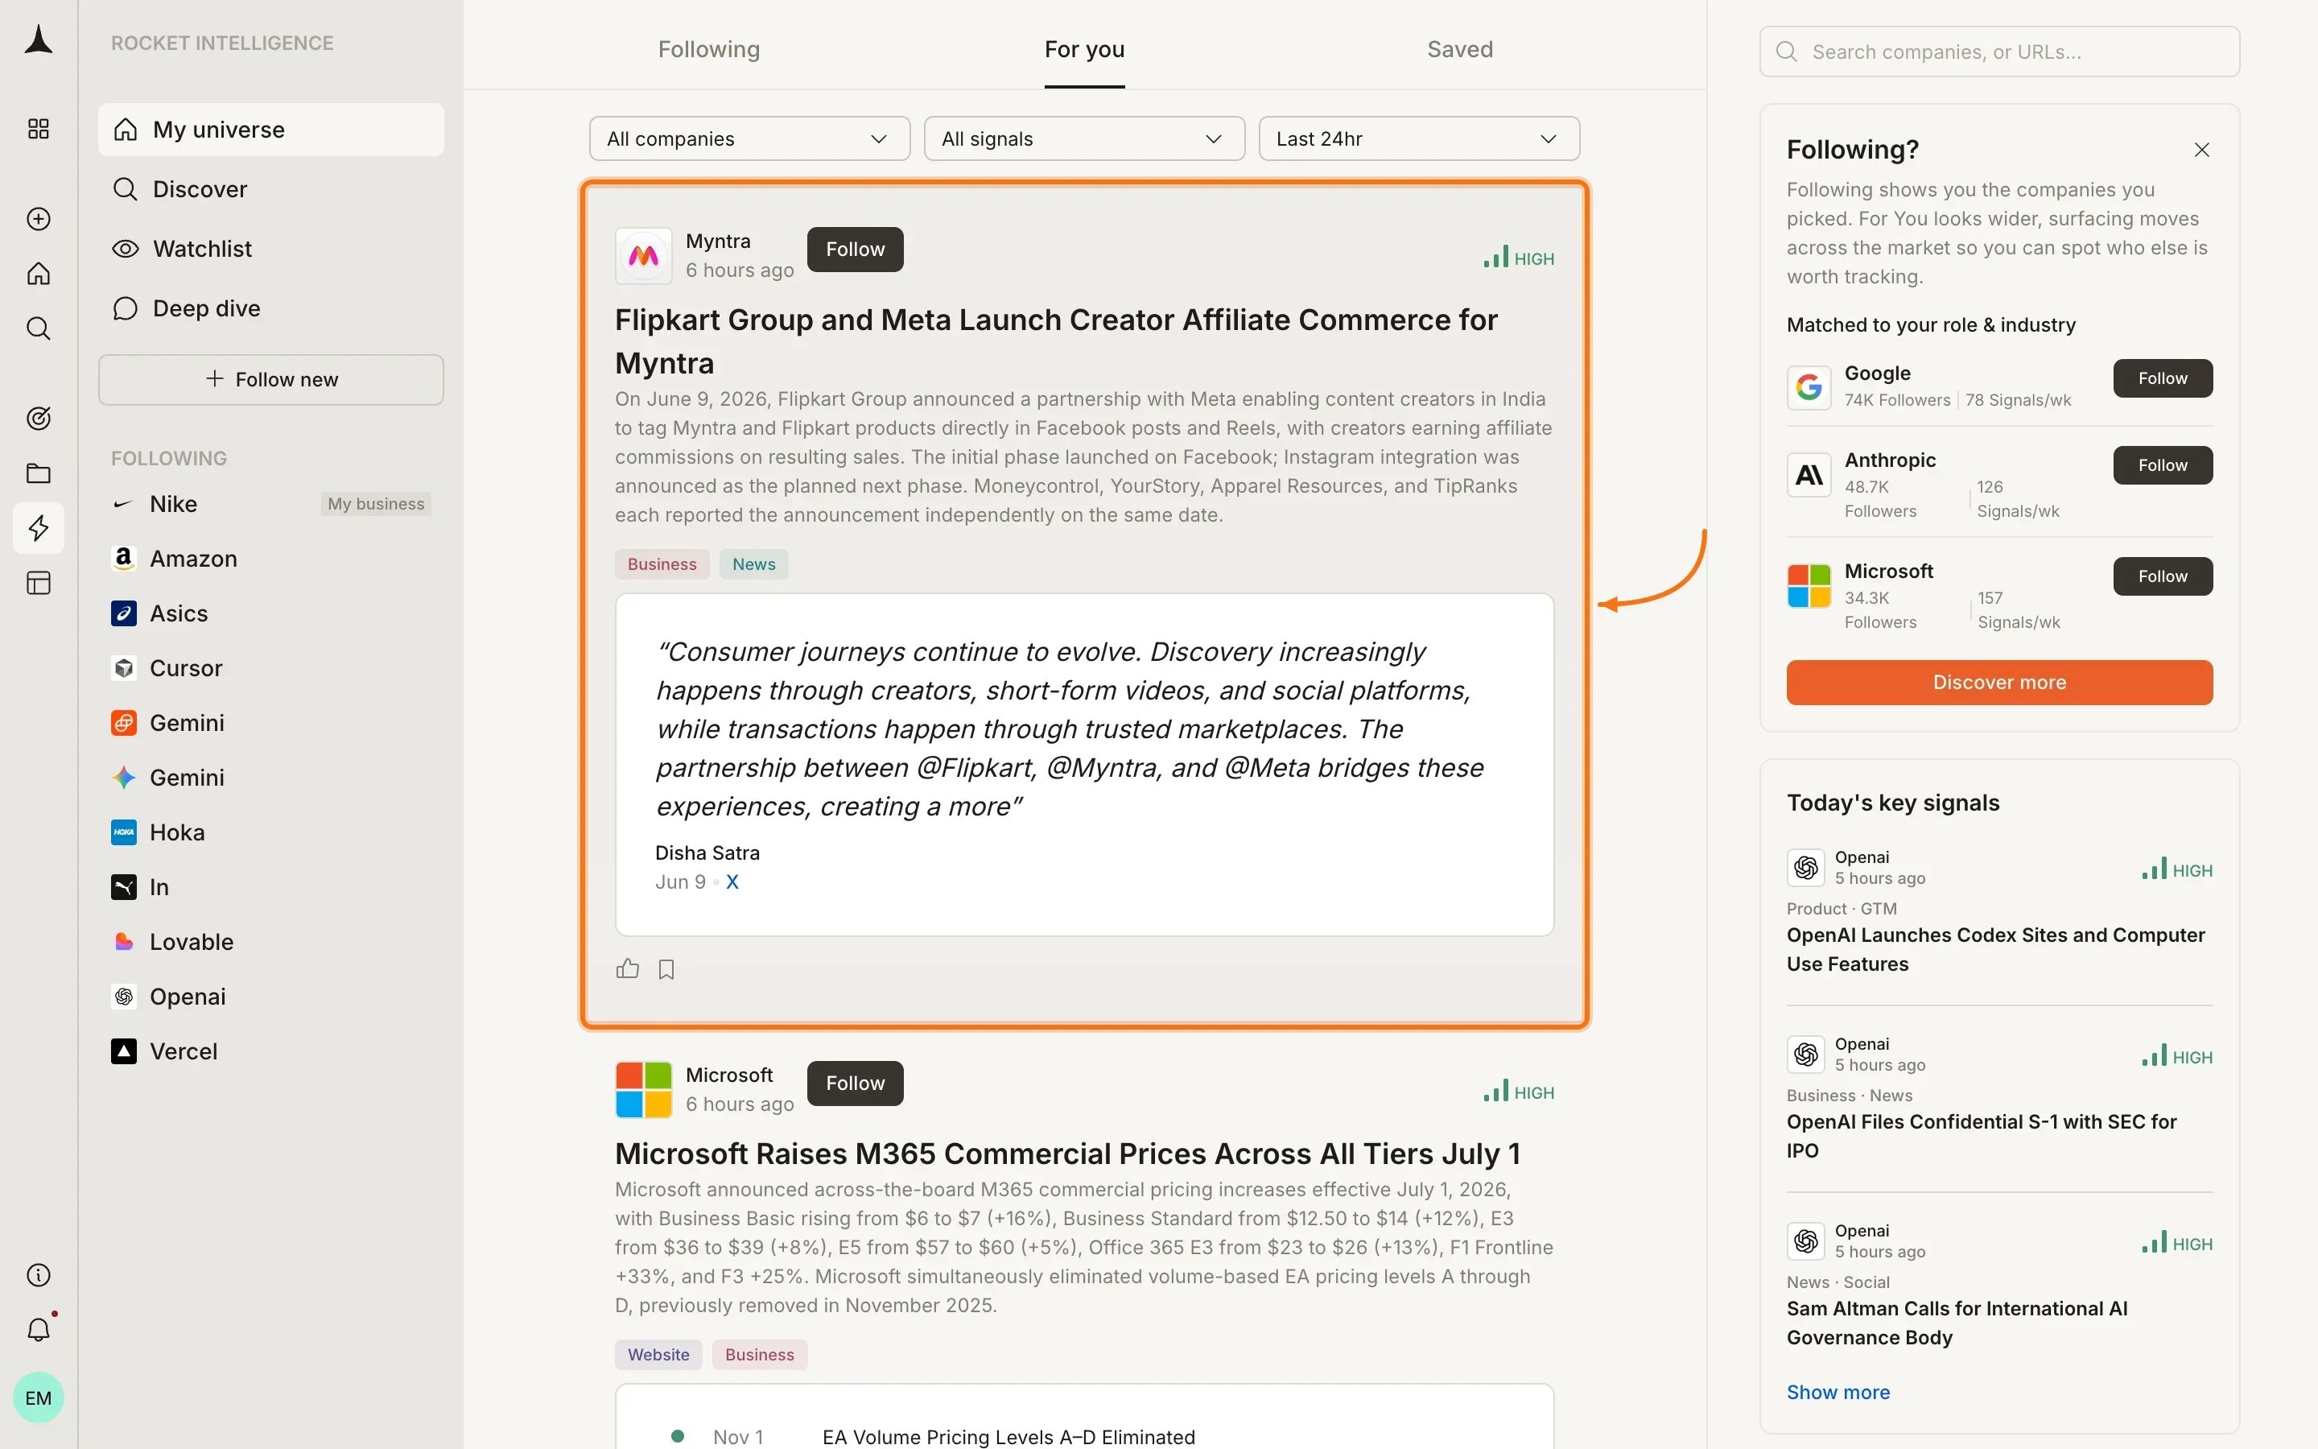Image resolution: width=2318 pixels, height=1449 pixels.
Task: Close the Following? info card
Action: coord(2201,150)
